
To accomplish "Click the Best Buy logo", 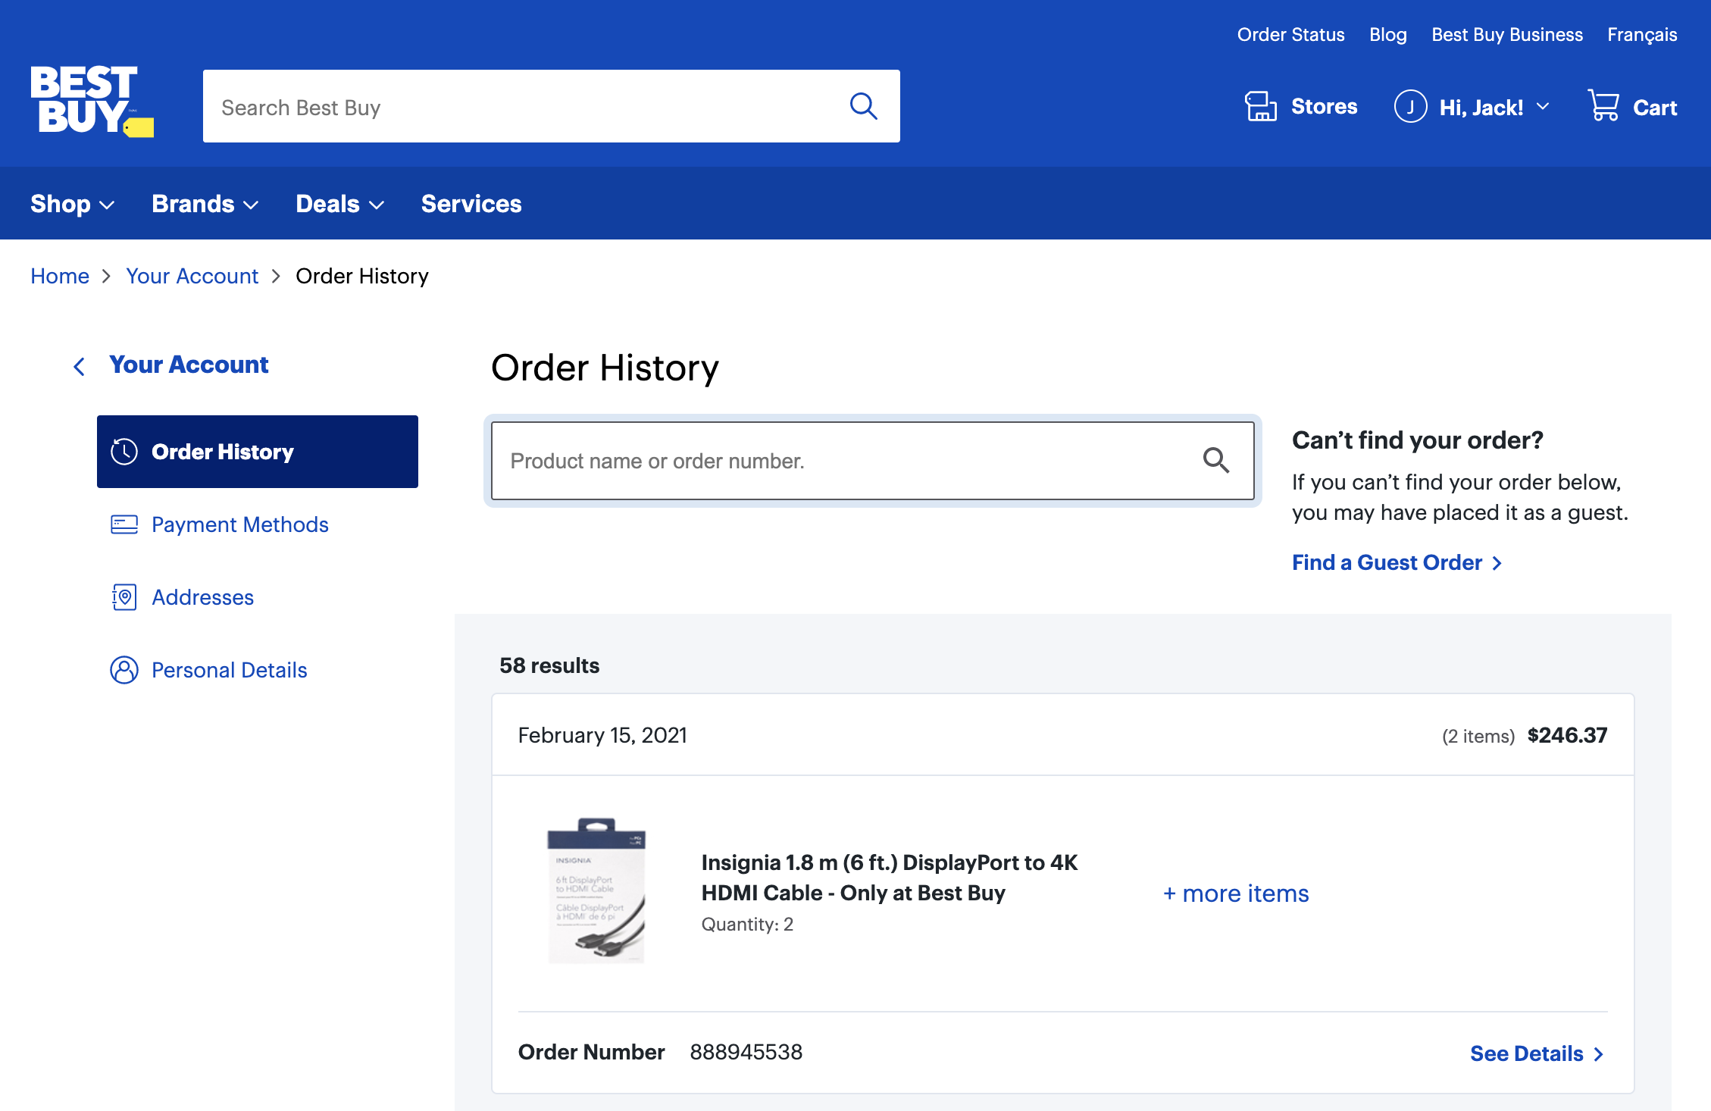I will pos(92,102).
